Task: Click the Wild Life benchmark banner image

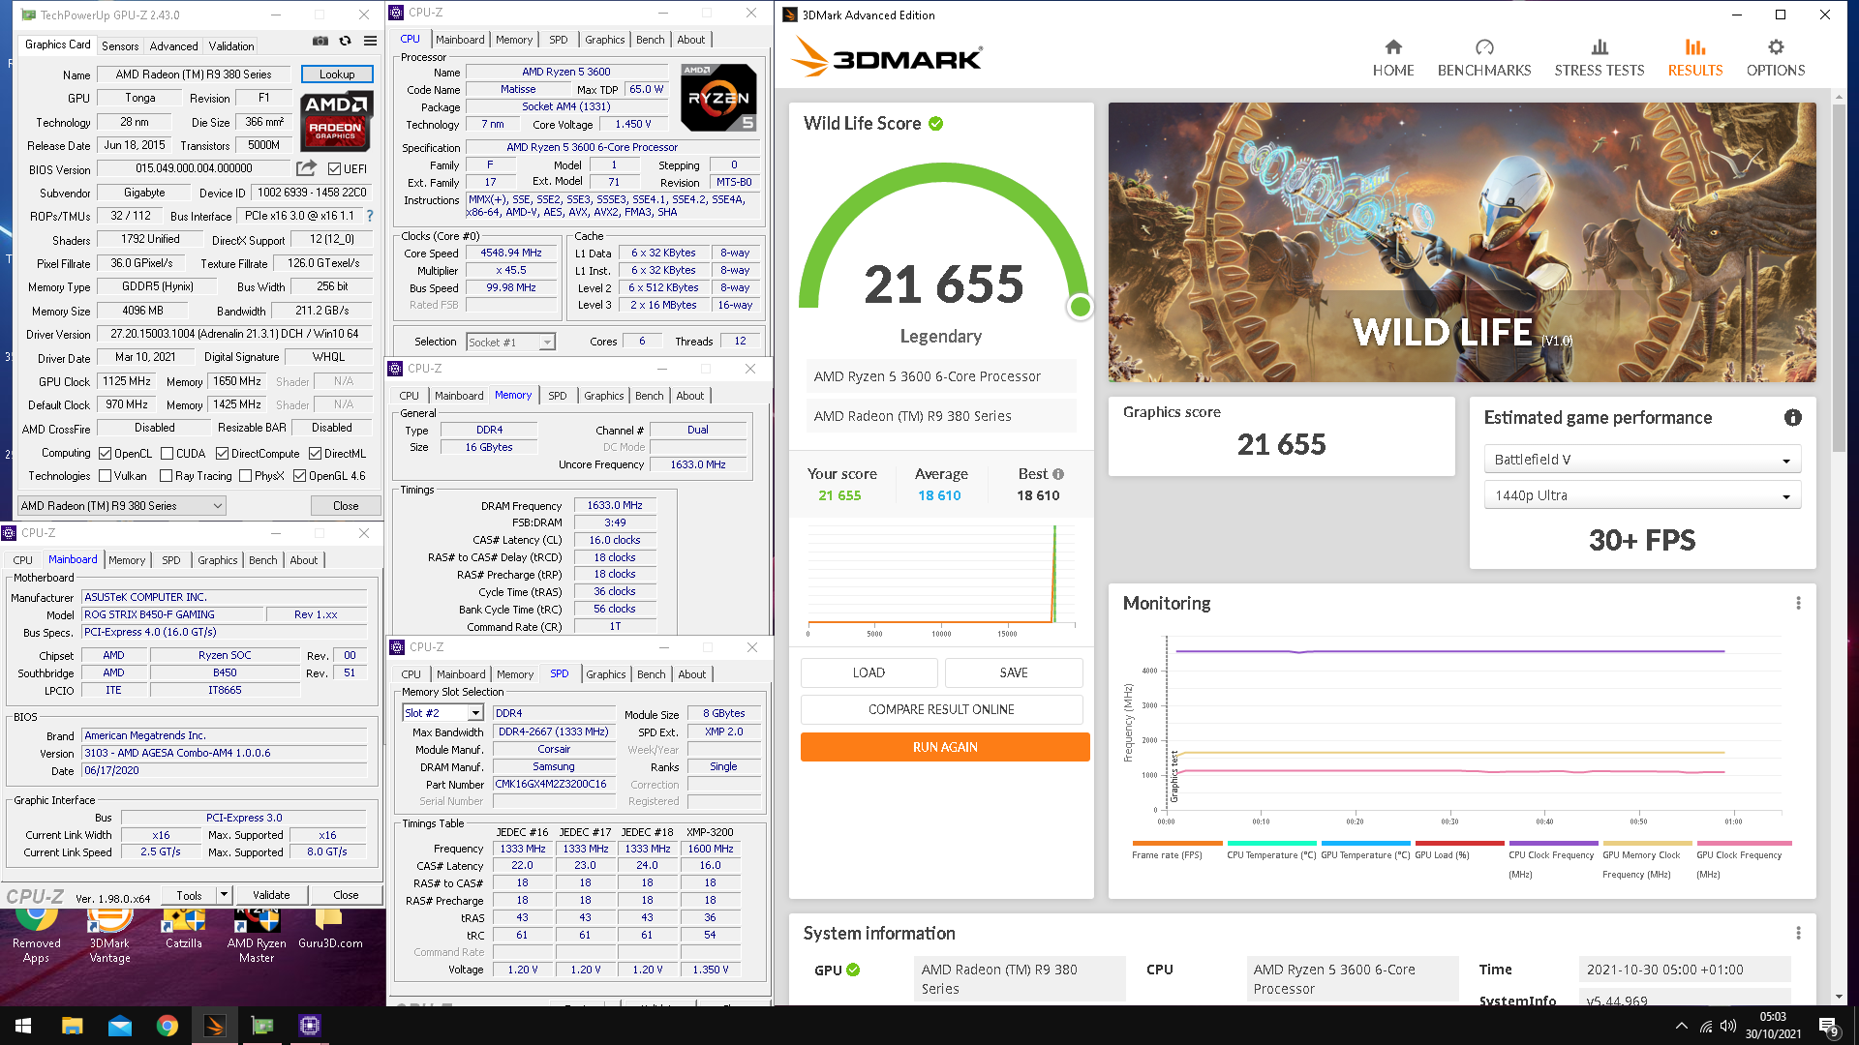Action: tap(1462, 242)
